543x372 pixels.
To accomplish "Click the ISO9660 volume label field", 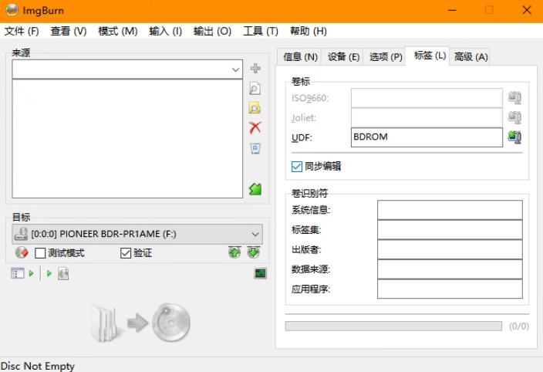I will click(x=427, y=98).
